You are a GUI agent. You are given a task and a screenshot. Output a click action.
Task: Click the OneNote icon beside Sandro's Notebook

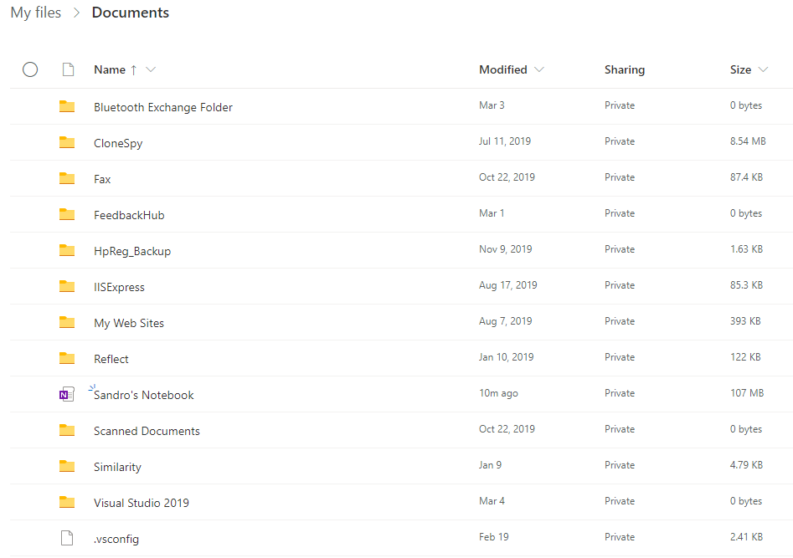(x=67, y=393)
